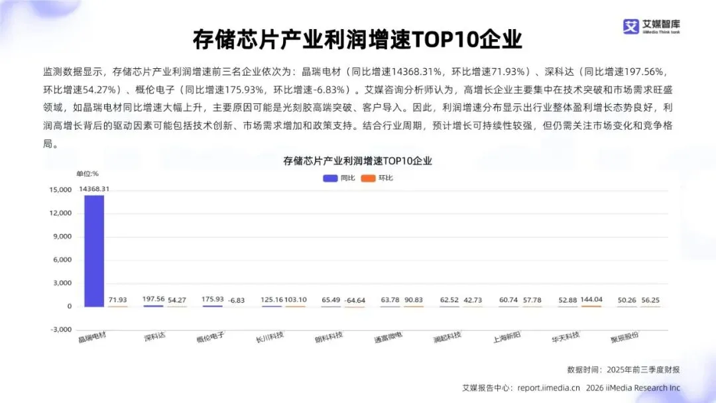The height and width of the screenshot is (403, 716).
Task: Click the 深科达 axis label
Action: (x=154, y=337)
